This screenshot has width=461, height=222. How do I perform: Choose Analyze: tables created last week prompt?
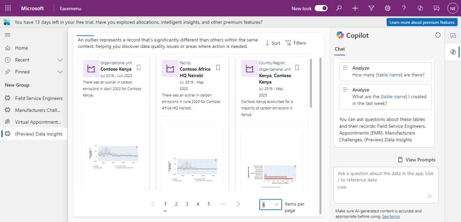click(x=385, y=96)
